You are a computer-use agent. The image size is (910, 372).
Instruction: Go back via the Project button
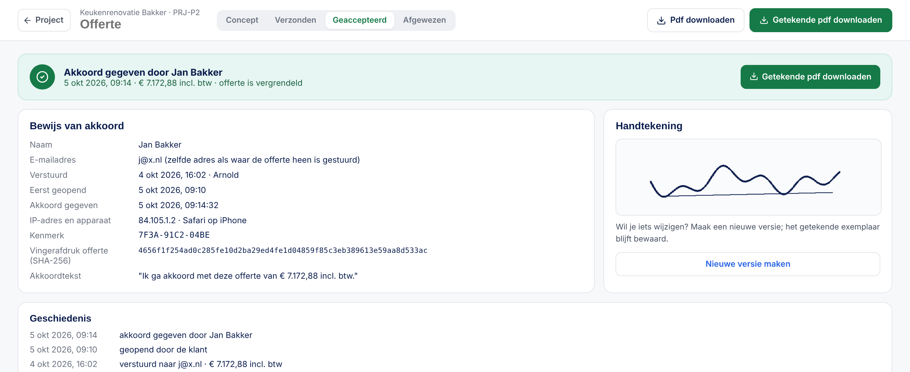(44, 20)
